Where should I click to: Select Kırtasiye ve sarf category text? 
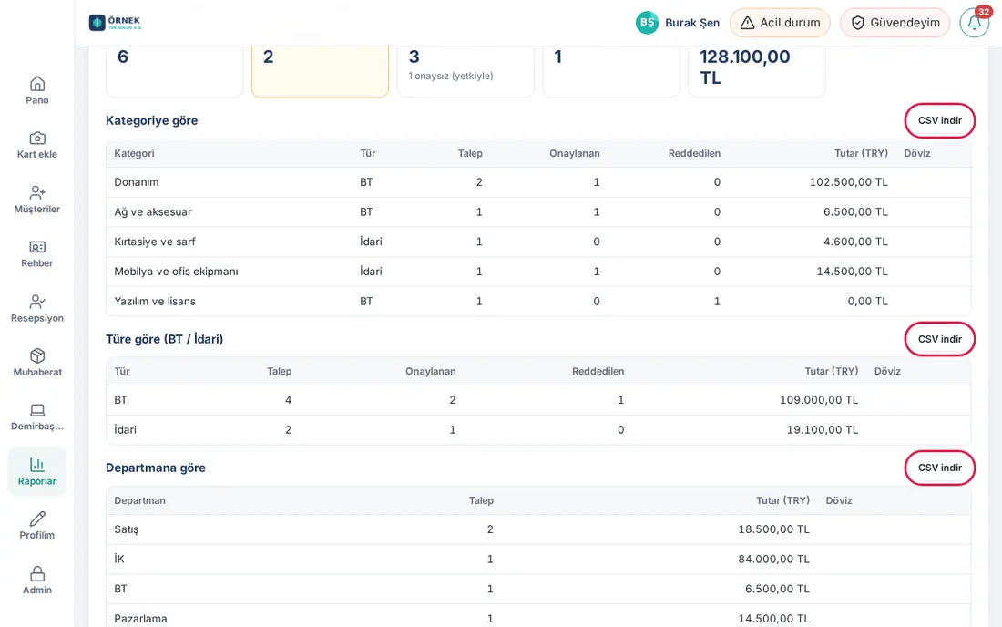(155, 242)
